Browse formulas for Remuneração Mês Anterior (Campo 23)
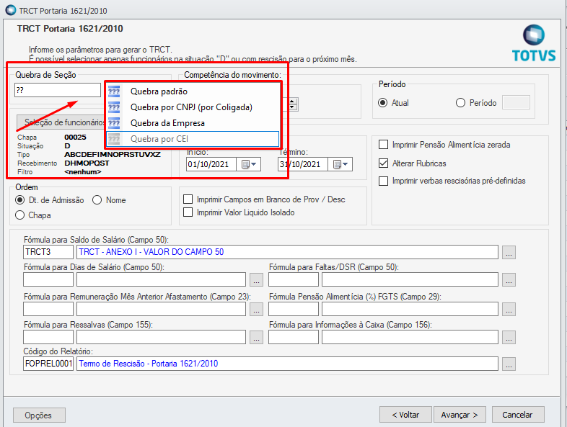The height and width of the screenshot is (427, 567). point(256,310)
